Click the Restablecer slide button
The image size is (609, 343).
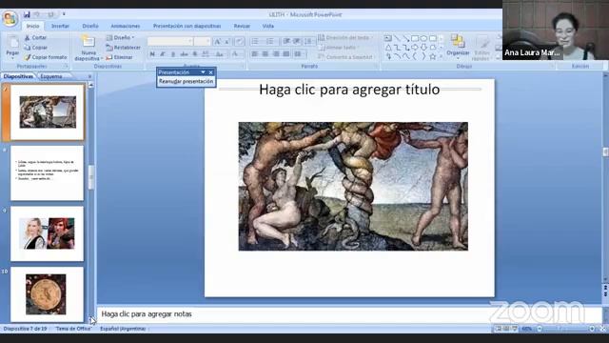point(124,48)
